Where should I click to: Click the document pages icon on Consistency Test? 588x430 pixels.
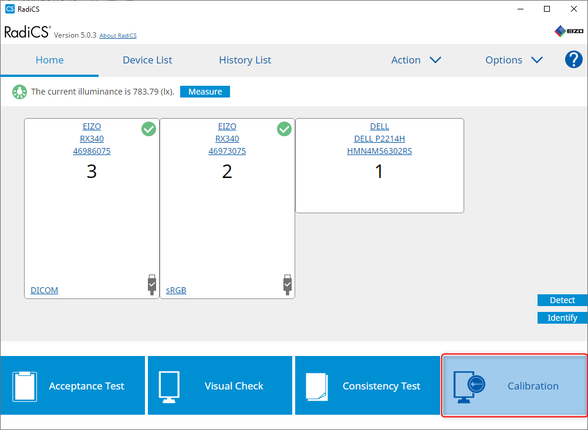click(317, 387)
